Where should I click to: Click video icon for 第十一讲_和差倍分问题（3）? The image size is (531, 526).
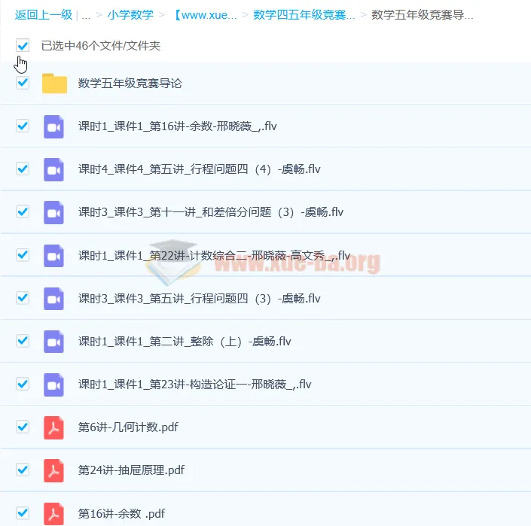pos(54,212)
